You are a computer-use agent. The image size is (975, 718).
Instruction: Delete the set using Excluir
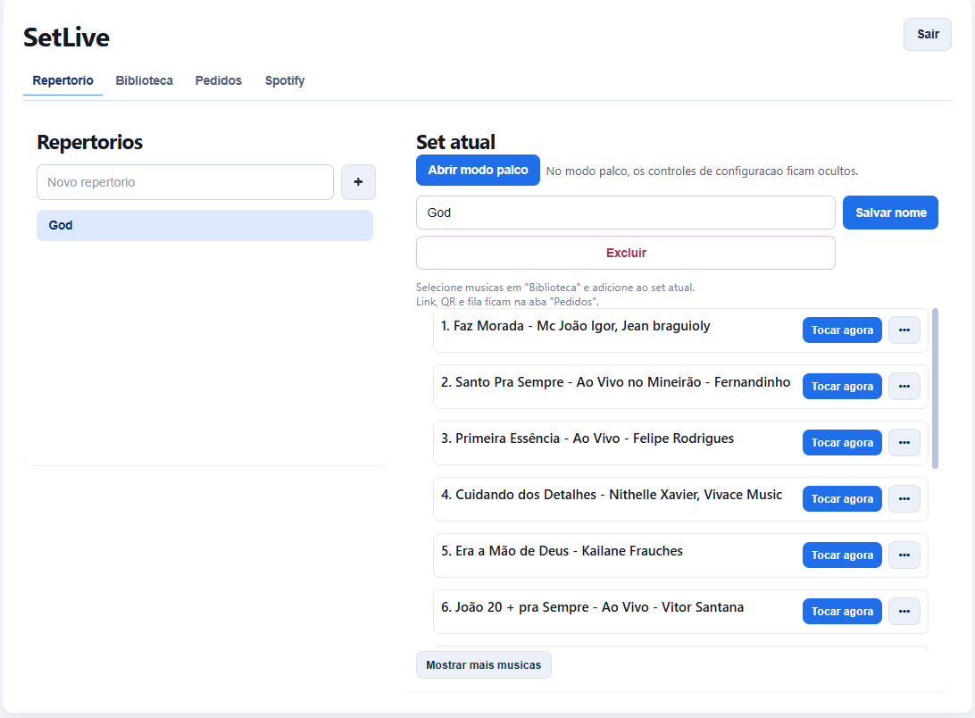coord(625,253)
